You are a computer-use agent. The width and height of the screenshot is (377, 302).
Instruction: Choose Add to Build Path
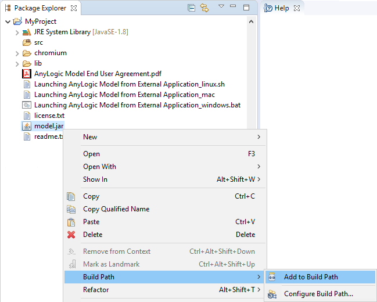[x=311, y=277]
